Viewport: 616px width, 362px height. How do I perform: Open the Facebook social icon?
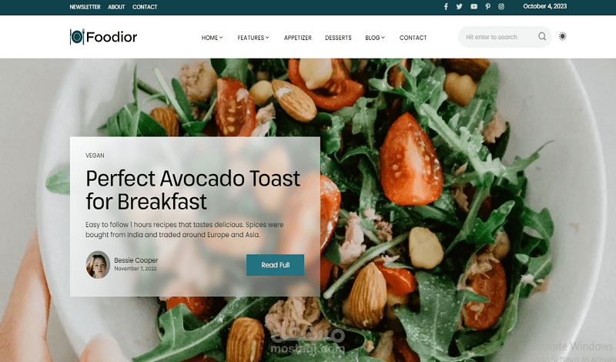(x=446, y=7)
